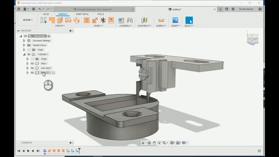Click the Offset Plane icon in Construct
This screenshot has height=157, width=279.
point(144,20)
